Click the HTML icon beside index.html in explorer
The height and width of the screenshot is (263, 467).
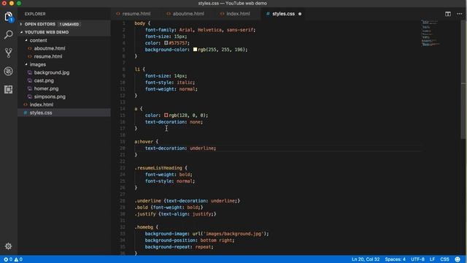coord(26,104)
